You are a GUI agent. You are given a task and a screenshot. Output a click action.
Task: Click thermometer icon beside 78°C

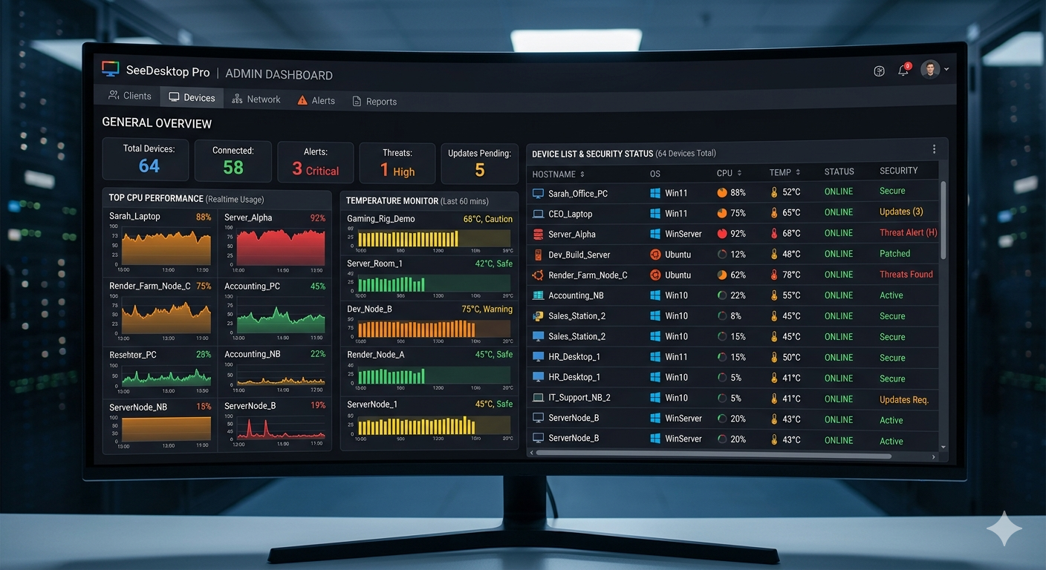pyautogui.click(x=774, y=275)
